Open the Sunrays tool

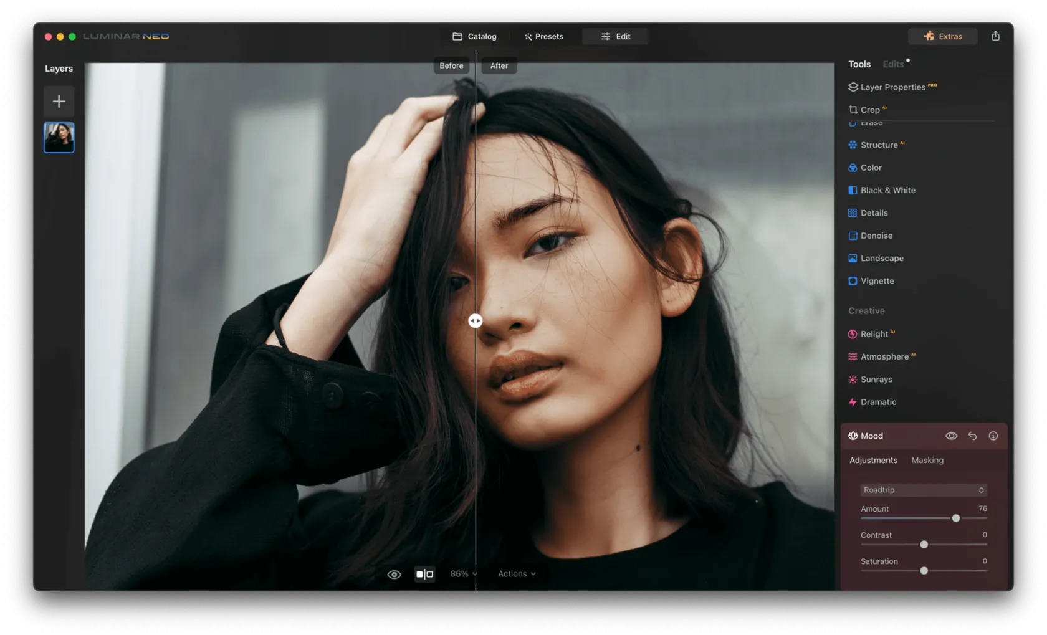(876, 380)
